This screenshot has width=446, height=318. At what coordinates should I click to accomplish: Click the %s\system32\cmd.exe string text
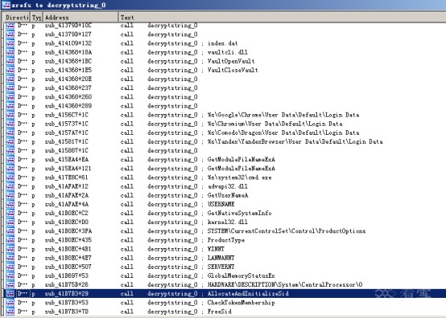[239, 177]
